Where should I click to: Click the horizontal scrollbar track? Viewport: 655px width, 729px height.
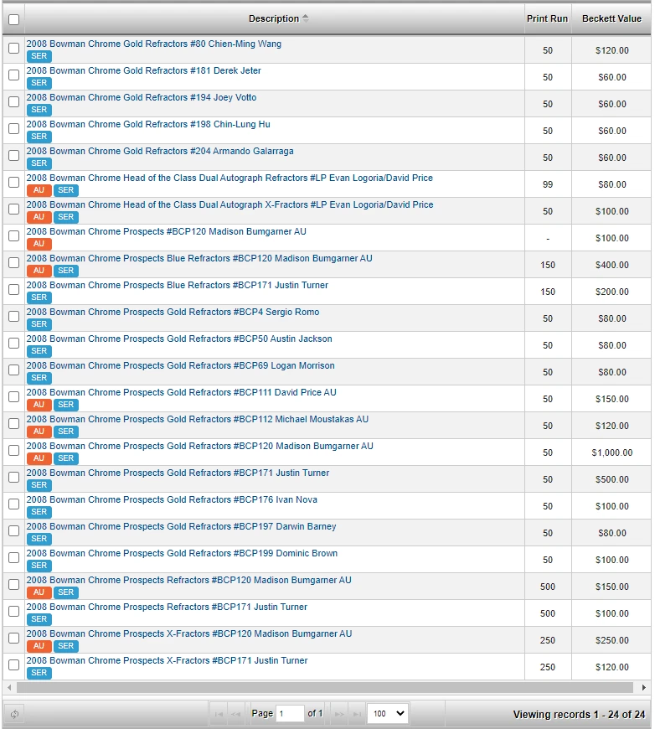(325, 687)
